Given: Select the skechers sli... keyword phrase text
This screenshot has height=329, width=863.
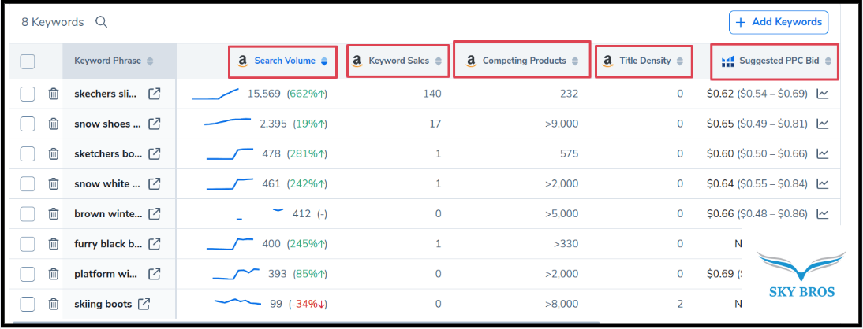Looking at the screenshot, I should 106,94.
